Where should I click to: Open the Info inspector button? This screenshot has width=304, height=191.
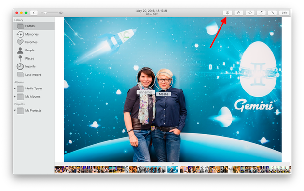[x=227, y=13]
